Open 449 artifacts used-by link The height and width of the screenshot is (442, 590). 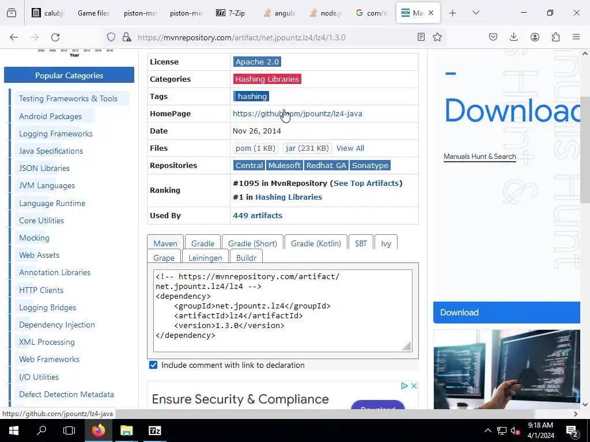coord(258,215)
